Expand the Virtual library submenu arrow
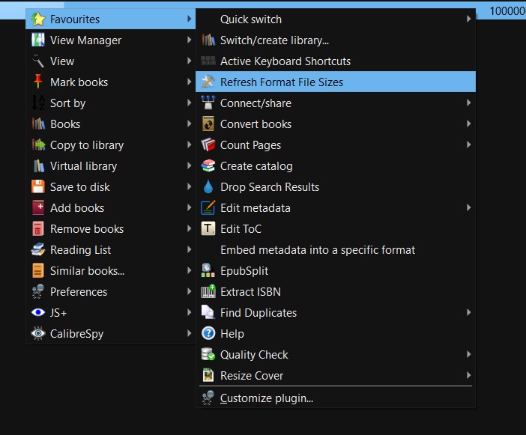Screen dimensions: 526x435 190,166
